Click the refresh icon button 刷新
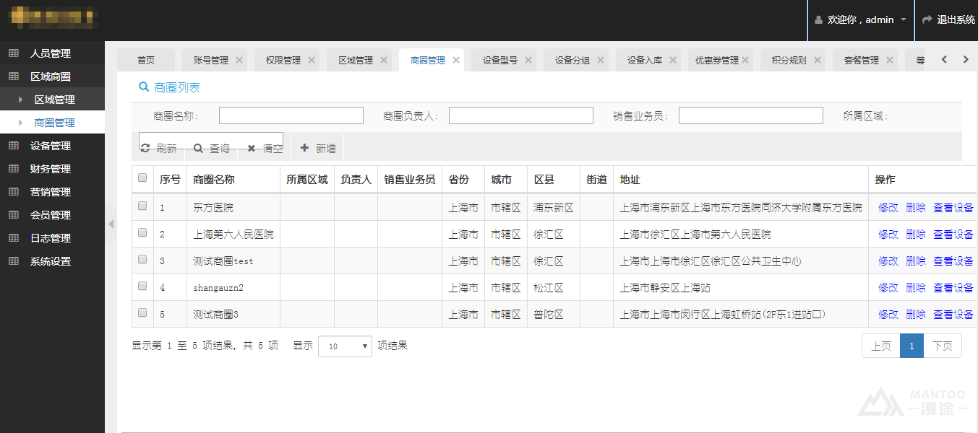Image resolution: width=978 pixels, height=433 pixels. (x=158, y=148)
